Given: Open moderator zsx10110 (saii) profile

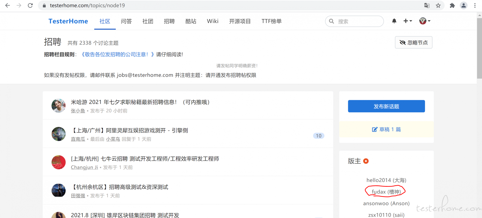Looking at the screenshot, I should click(x=386, y=215).
